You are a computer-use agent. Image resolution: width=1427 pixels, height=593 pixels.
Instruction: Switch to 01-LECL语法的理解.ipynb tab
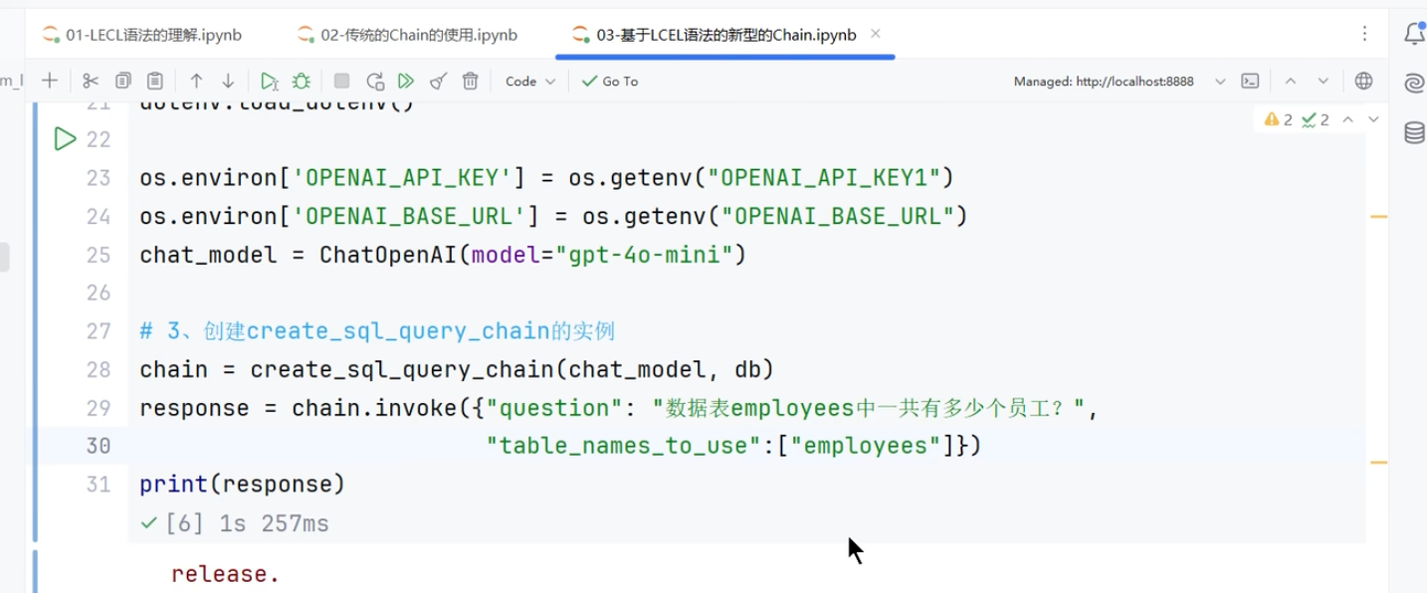point(141,35)
